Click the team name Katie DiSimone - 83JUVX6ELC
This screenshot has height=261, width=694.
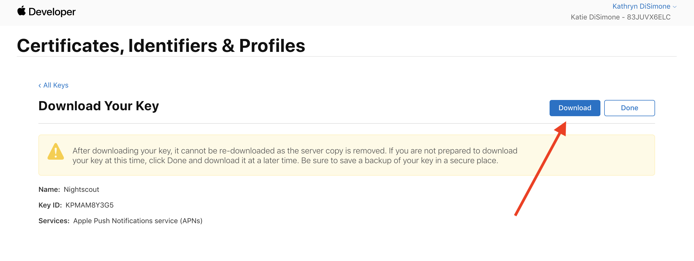(620, 17)
